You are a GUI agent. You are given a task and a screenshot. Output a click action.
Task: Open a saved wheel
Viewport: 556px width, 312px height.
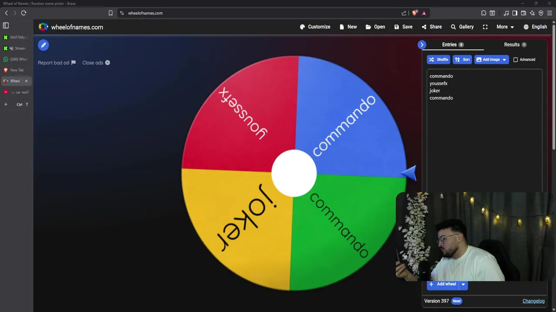pos(375,27)
